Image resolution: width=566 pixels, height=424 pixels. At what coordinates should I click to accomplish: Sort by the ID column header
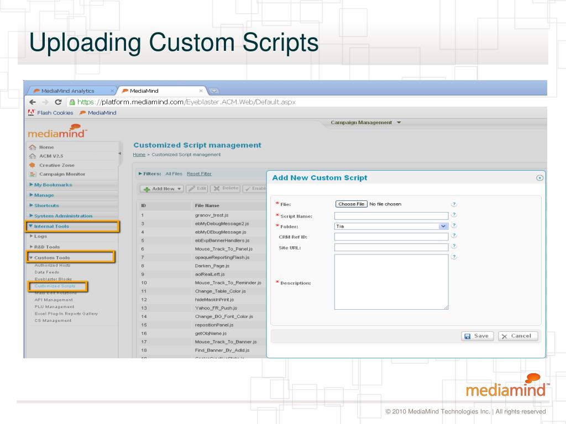(x=143, y=205)
